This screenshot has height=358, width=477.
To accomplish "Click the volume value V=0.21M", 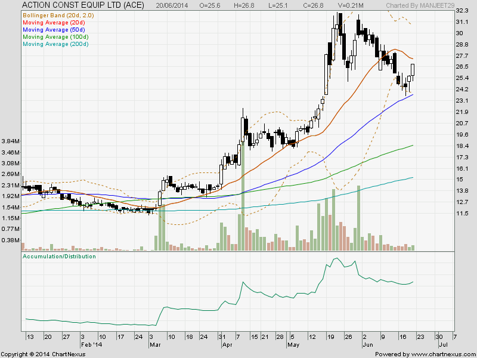I will pyautogui.click(x=351, y=5).
